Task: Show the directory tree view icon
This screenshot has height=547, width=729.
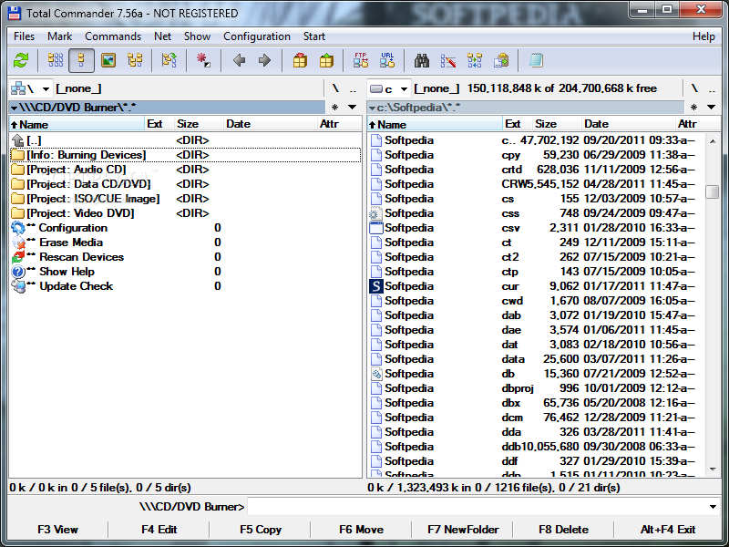Action: point(135,60)
